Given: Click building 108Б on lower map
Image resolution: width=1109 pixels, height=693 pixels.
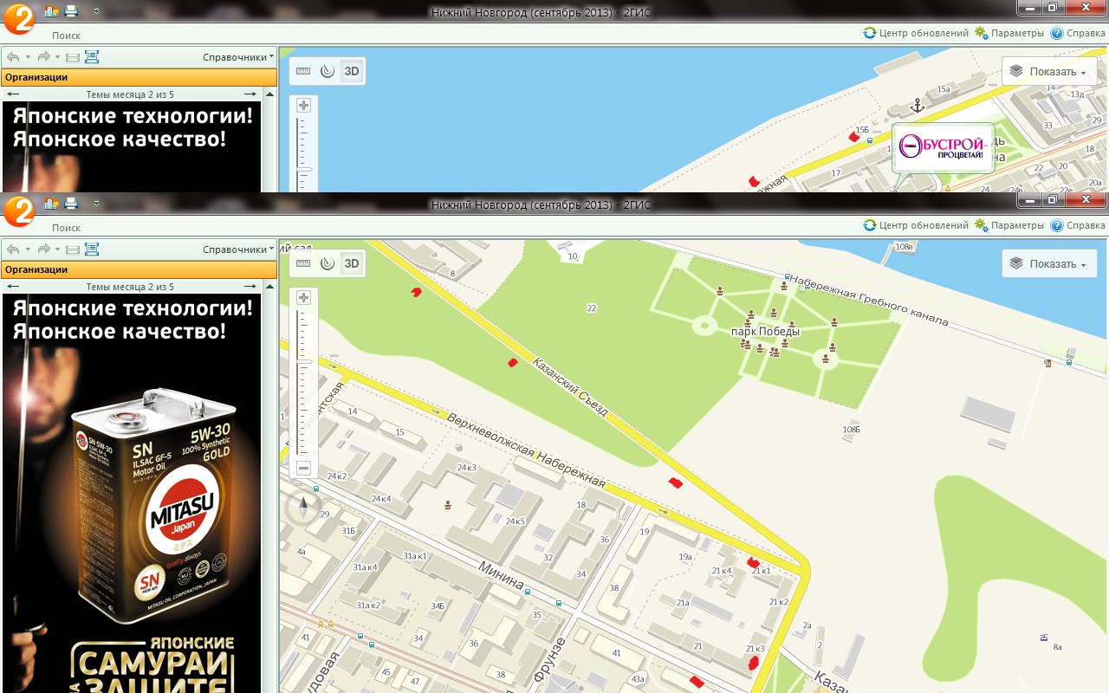Looking at the screenshot, I should tap(851, 430).
